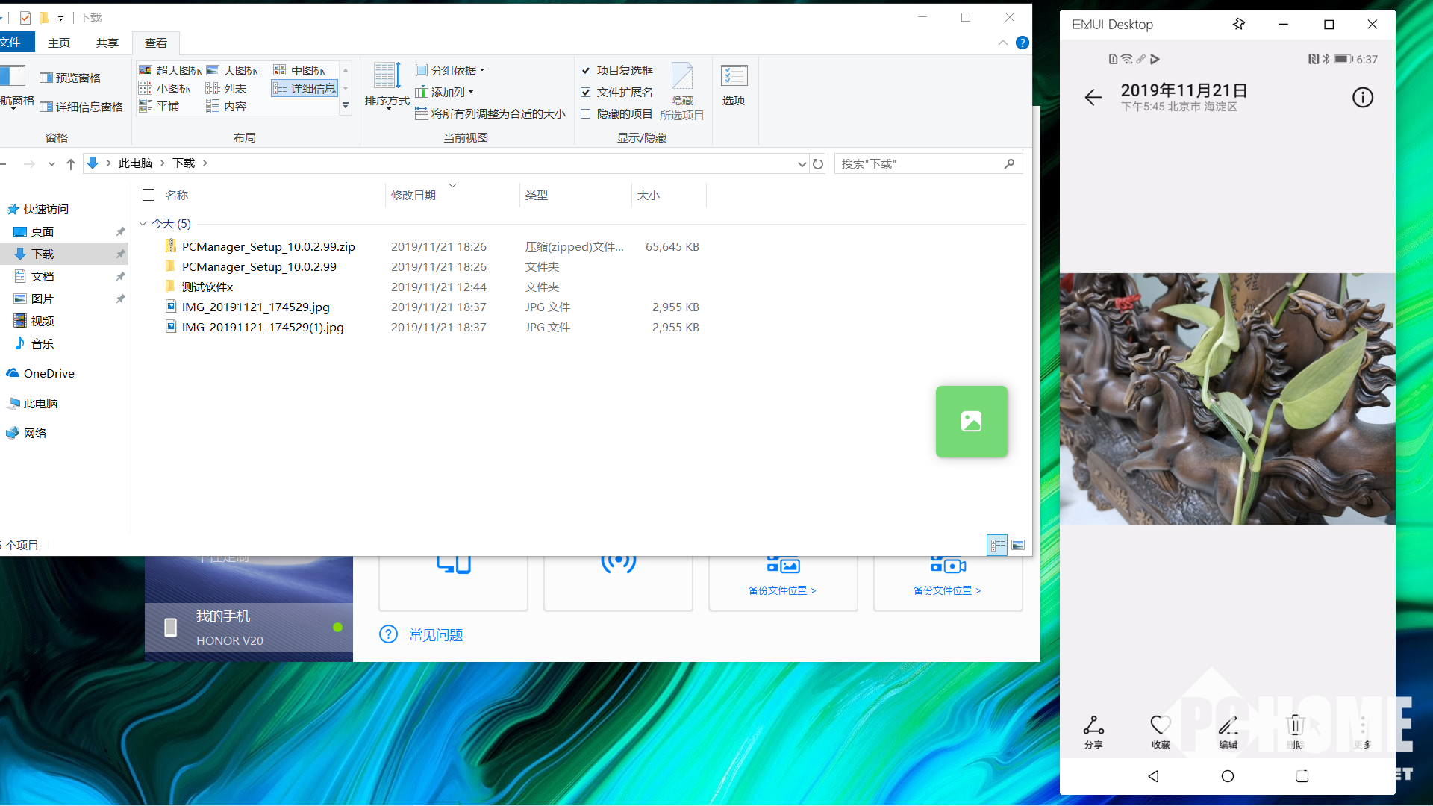Image resolution: width=1433 pixels, height=806 pixels.
Task: Select the Medium icons layout
Action: (x=300, y=70)
